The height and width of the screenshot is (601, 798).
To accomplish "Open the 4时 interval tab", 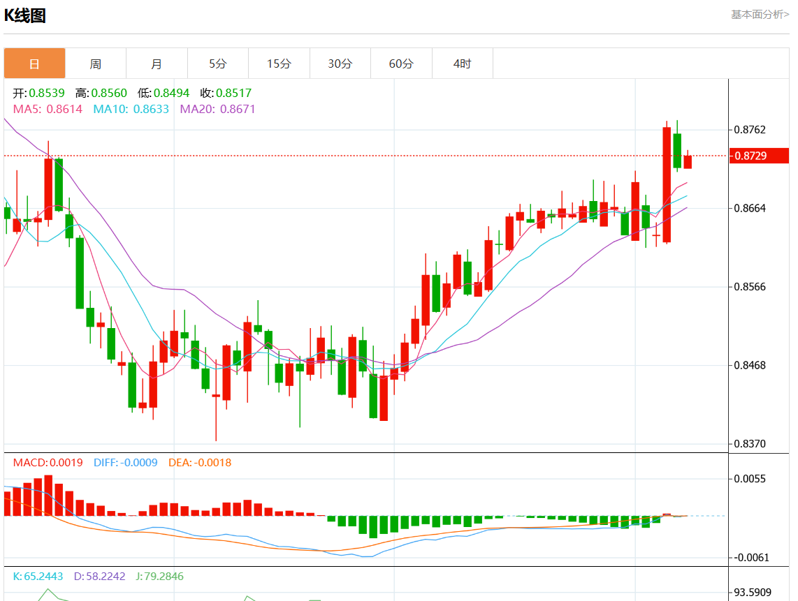I will tap(462, 64).
